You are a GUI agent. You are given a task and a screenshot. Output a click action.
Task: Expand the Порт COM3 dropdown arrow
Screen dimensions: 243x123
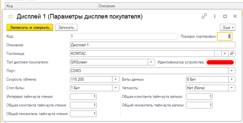(x=232, y=71)
